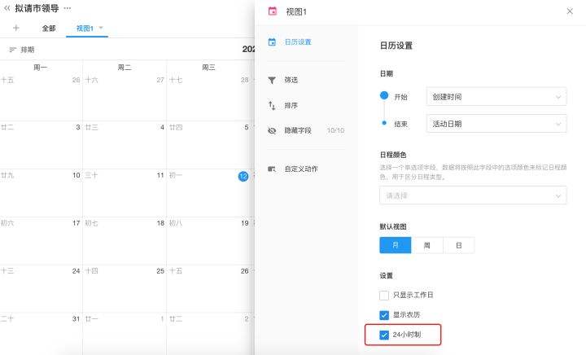Open the 日程颜色 请选择 dropdown

click(x=473, y=195)
